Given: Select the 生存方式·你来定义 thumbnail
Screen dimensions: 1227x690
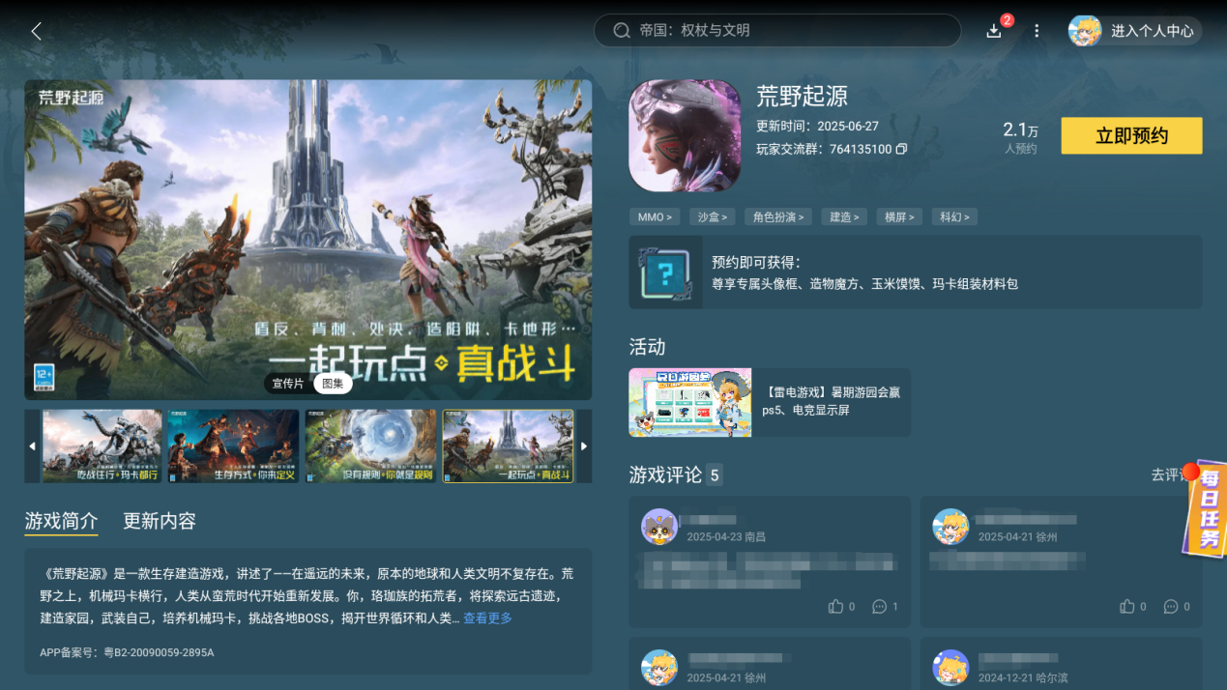Looking at the screenshot, I should pyautogui.click(x=233, y=446).
